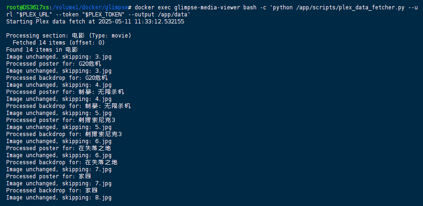Click Processed poster for: 家园 line
The width and height of the screenshot is (423, 206).
point(48,176)
